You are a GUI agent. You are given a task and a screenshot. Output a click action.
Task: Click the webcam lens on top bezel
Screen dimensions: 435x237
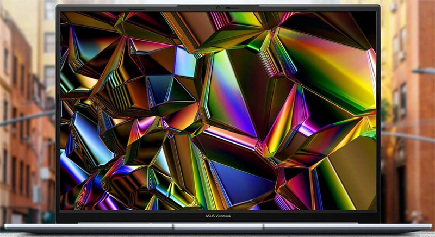click(x=217, y=8)
